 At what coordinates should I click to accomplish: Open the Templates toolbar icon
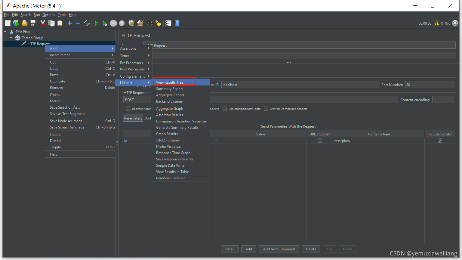16,23
